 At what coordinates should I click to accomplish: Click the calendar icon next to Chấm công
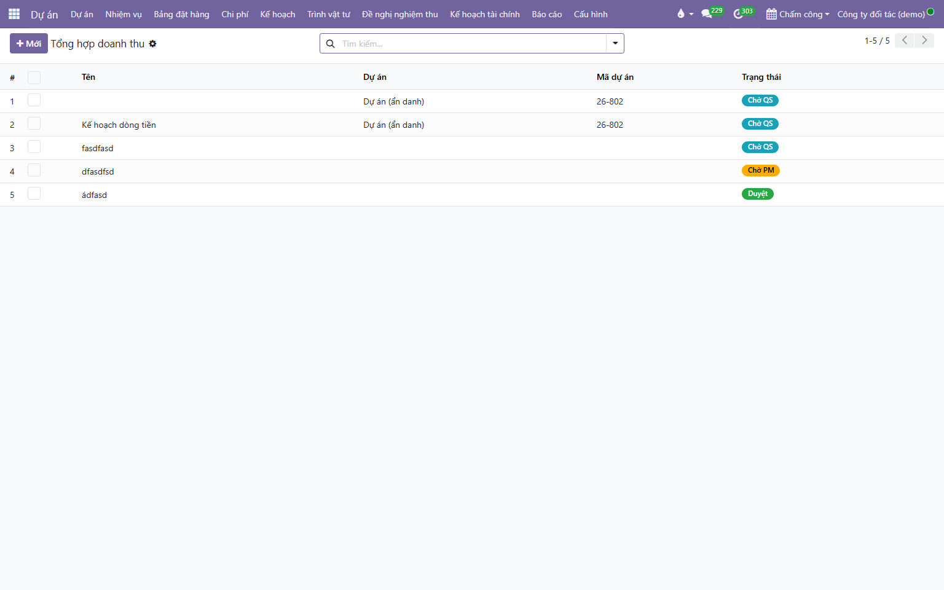point(771,14)
